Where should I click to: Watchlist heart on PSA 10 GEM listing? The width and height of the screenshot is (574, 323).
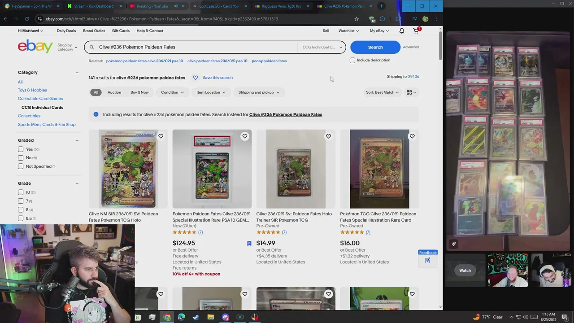[244, 136]
